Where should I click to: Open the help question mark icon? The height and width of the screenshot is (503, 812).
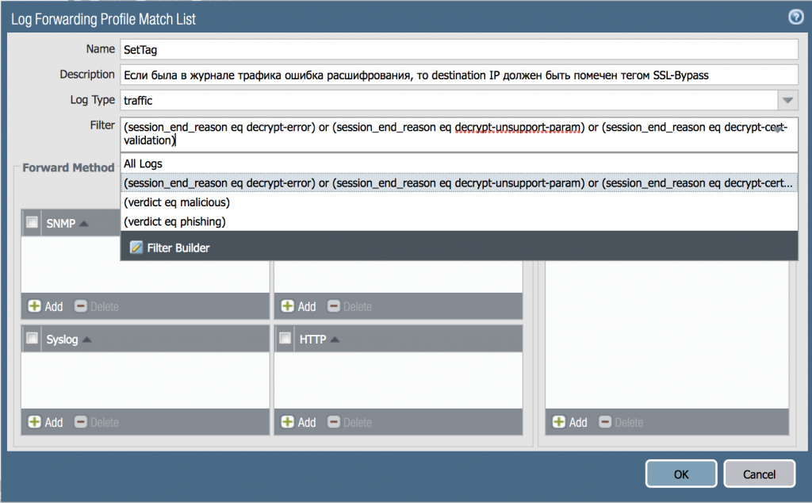click(x=796, y=17)
